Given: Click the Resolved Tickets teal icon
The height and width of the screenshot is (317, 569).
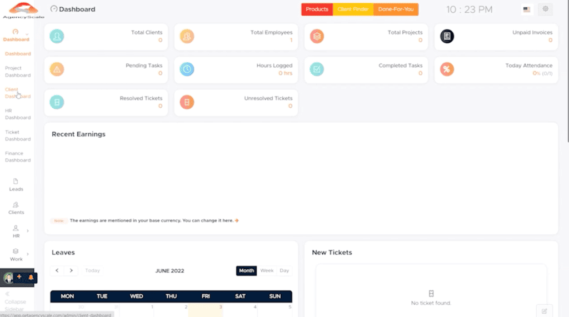Looking at the screenshot, I should (57, 102).
